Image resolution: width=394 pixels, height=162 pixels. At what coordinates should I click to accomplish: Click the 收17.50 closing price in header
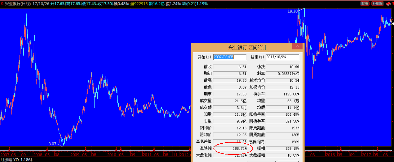(x=105, y=4)
